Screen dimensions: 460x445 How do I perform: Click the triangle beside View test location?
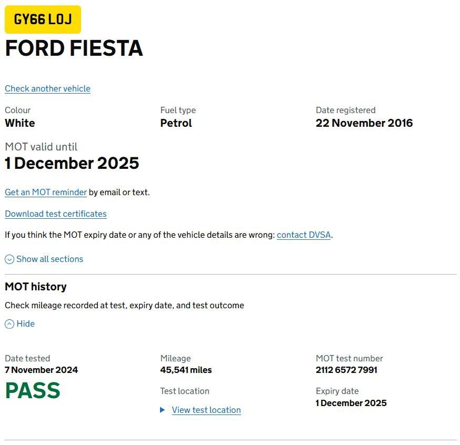[162, 410]
